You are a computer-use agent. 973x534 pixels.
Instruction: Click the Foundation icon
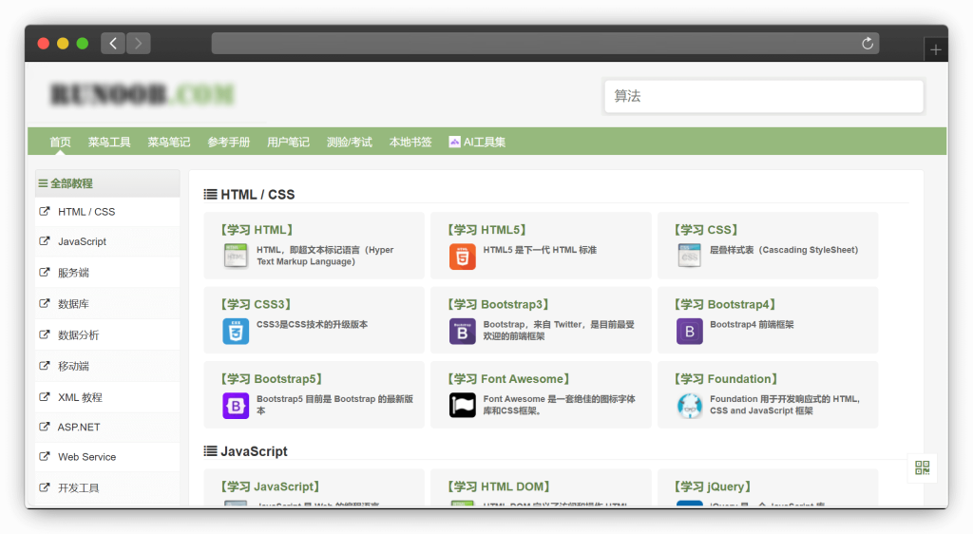(x=689, y=406)
